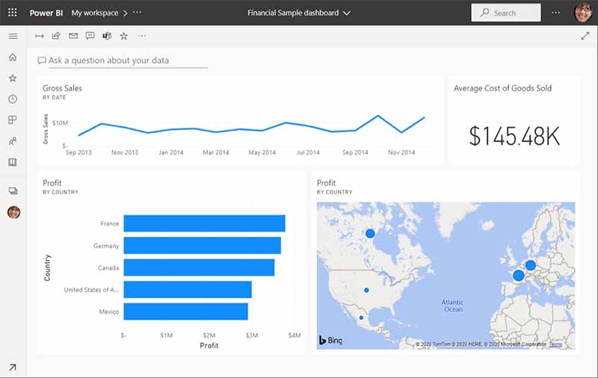Open Favorites star in left sidebar
The image size is (598, 378).
(12, 78)
